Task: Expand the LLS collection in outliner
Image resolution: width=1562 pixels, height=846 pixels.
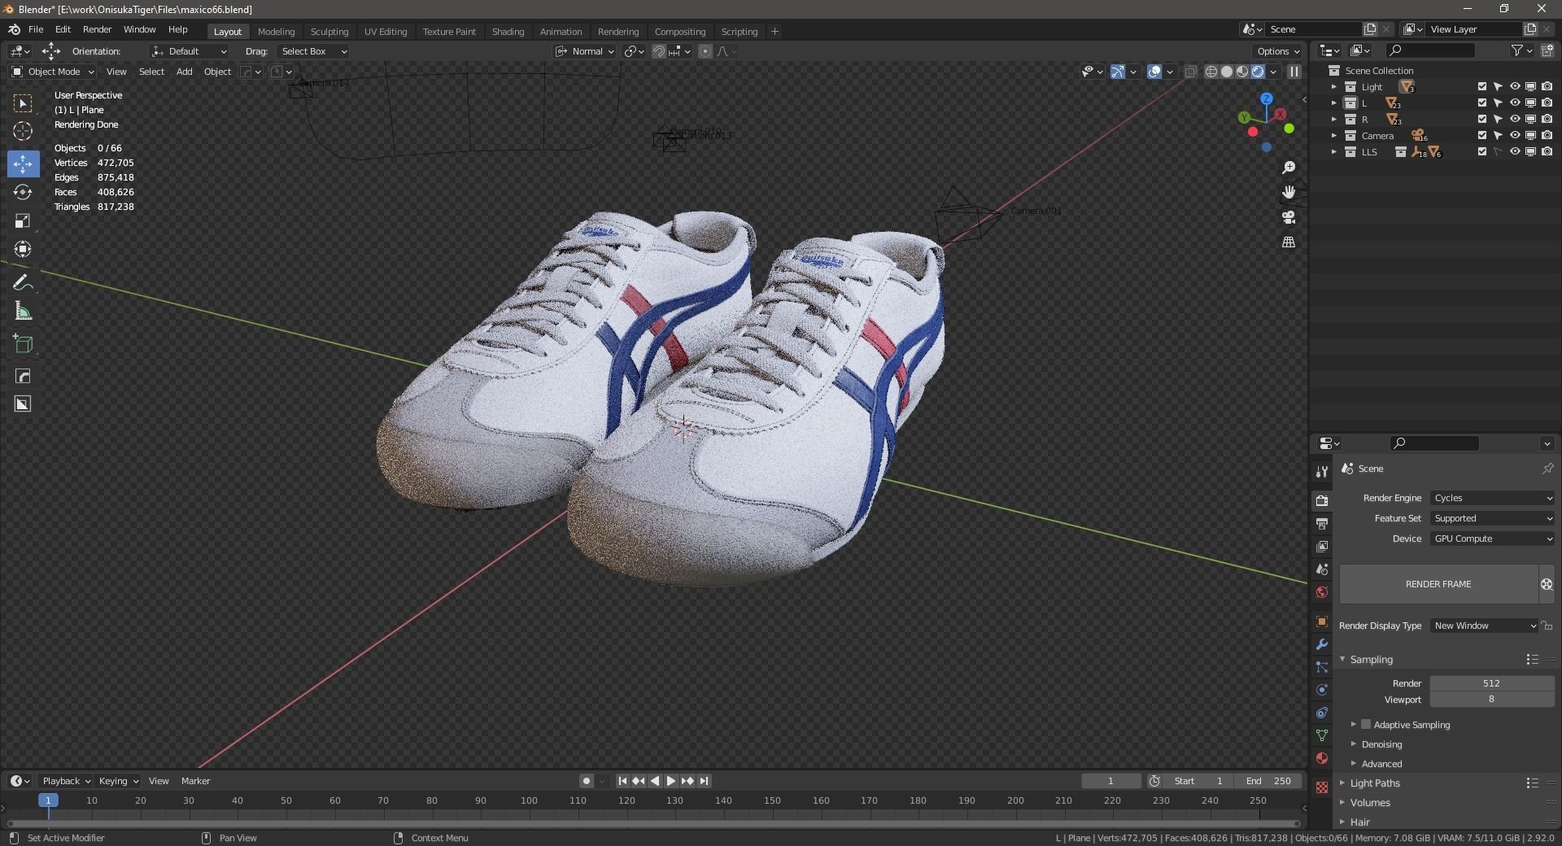Action: pyautogui.click(x=1333, y=152)
